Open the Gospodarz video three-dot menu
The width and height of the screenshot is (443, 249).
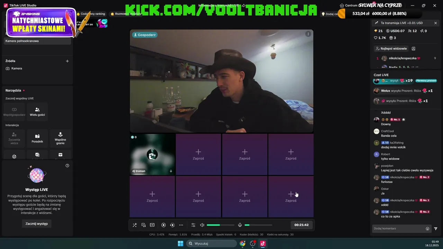pyautogui.click(x=308, y=34)
